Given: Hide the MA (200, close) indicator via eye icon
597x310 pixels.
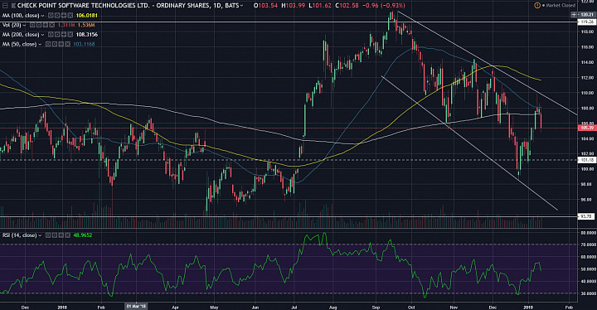Looking at the screenshot, I should pyautogui.click(x=51, y=35).
